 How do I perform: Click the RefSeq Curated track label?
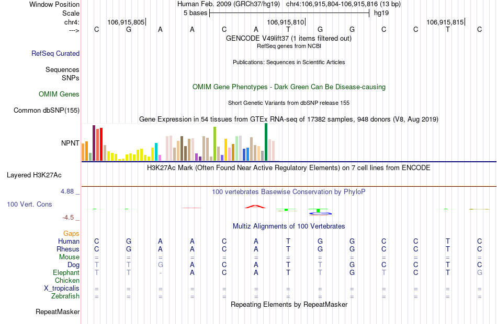pyautogui.click(x=55, y=53)
